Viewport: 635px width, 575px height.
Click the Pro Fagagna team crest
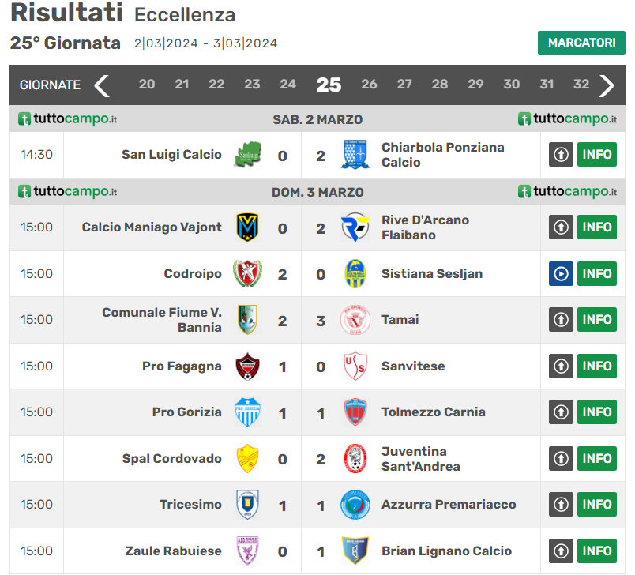(x=246, y=366)
